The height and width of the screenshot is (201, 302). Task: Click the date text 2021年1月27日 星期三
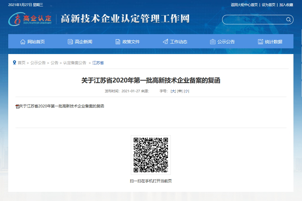click(x=26, y=5)
